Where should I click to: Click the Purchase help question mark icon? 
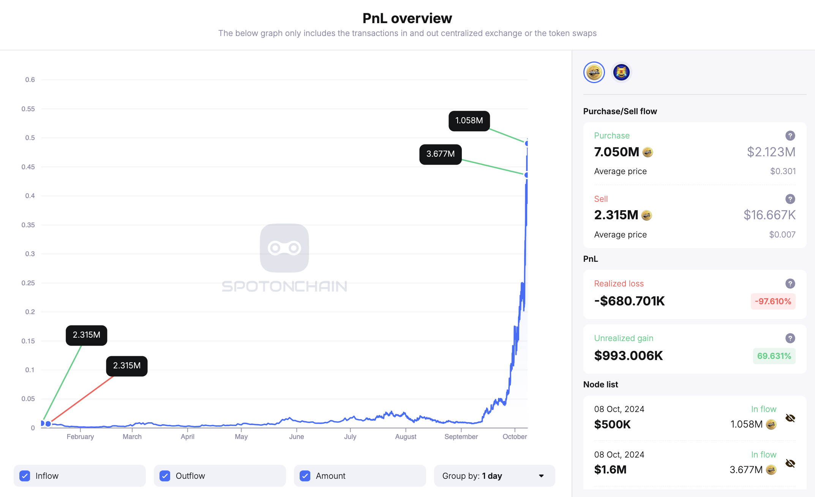pos(790,136)
